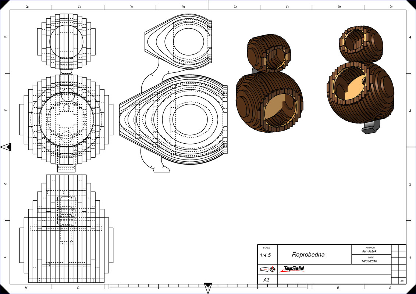The width and height of the screenshot is (416, 294).
Task: Click the small top front view circle
Action: point(66,42)
